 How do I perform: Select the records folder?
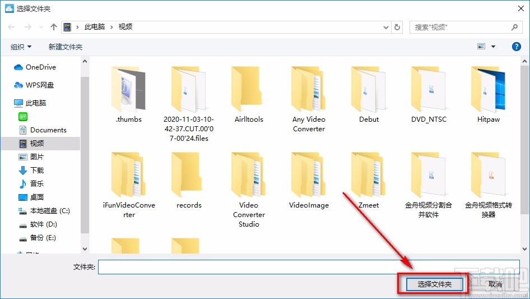coord(189,181)
